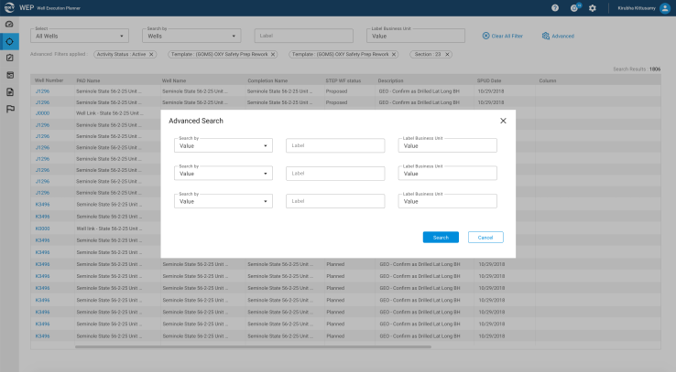Click second Label Business Unit field in dialog
The image size is (676, 372).
click(x=448, y=174)
